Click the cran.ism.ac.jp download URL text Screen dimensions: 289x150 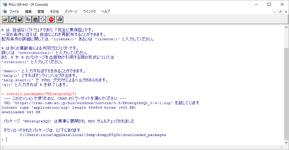(x=93, y=103)
